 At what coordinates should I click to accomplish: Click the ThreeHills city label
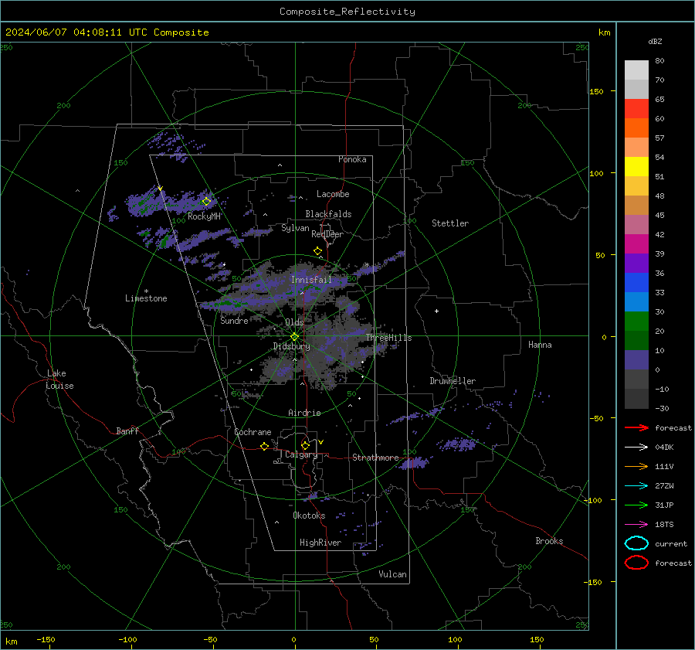tap(388, 338)
